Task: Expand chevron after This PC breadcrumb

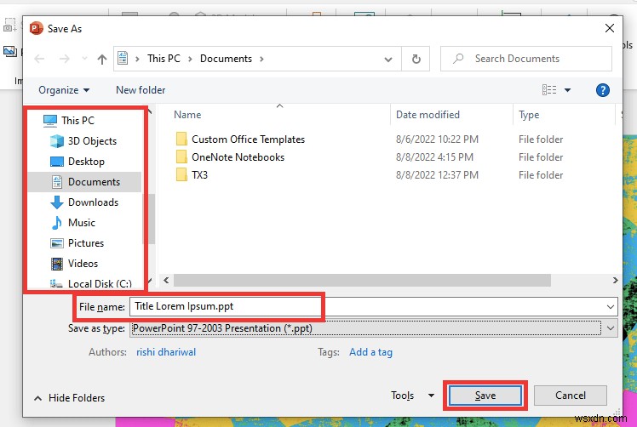Action: point(190,59)
